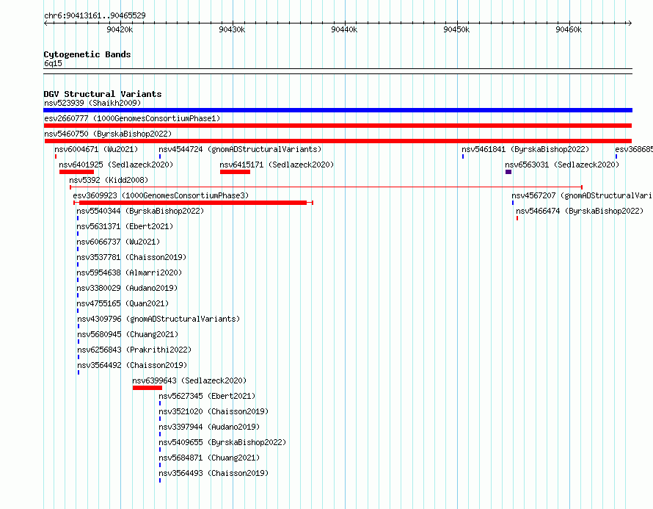Select nsv5466474 (ByrskaBishop2022) label
Image resolution: width=653 pixels, height=509 pixels.
pyautogui.click(x=580, y=211)
